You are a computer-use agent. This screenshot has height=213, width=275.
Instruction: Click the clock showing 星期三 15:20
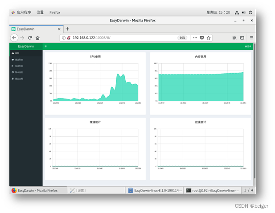(x=218, y=12)
